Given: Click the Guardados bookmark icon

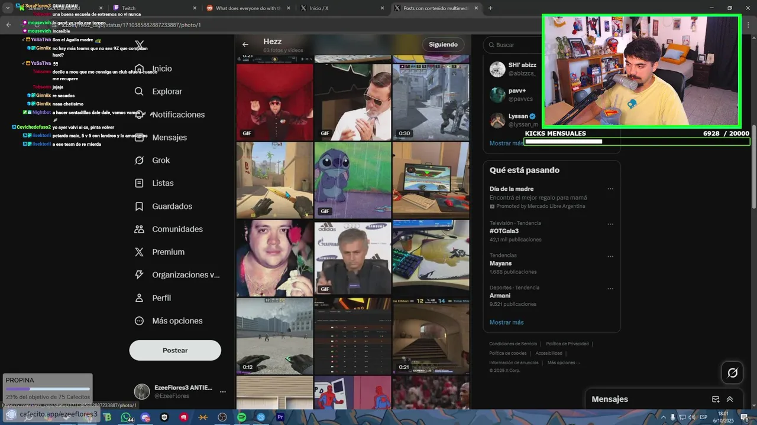Looking at the screenshot, I should click(139, 206).
